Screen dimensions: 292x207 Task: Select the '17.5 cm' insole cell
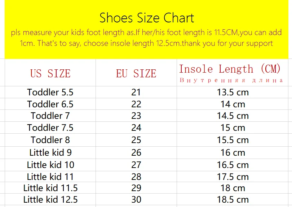233,177
